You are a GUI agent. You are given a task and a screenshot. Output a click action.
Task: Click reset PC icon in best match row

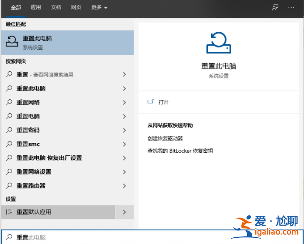[12, 41]
